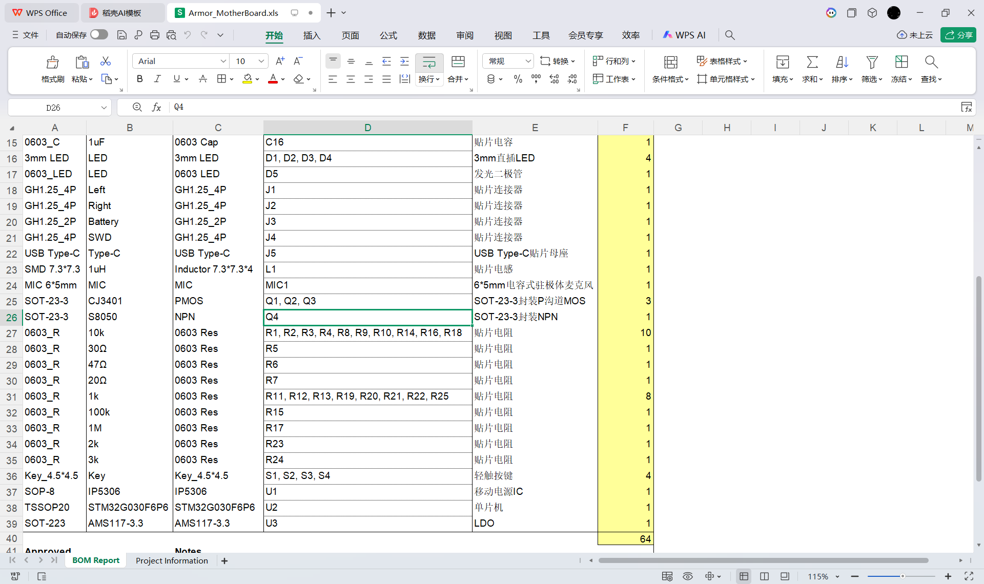The width and height of the screenshot is (984, 584).
Task: Toggle the auto-save switch
Action: 99,34
